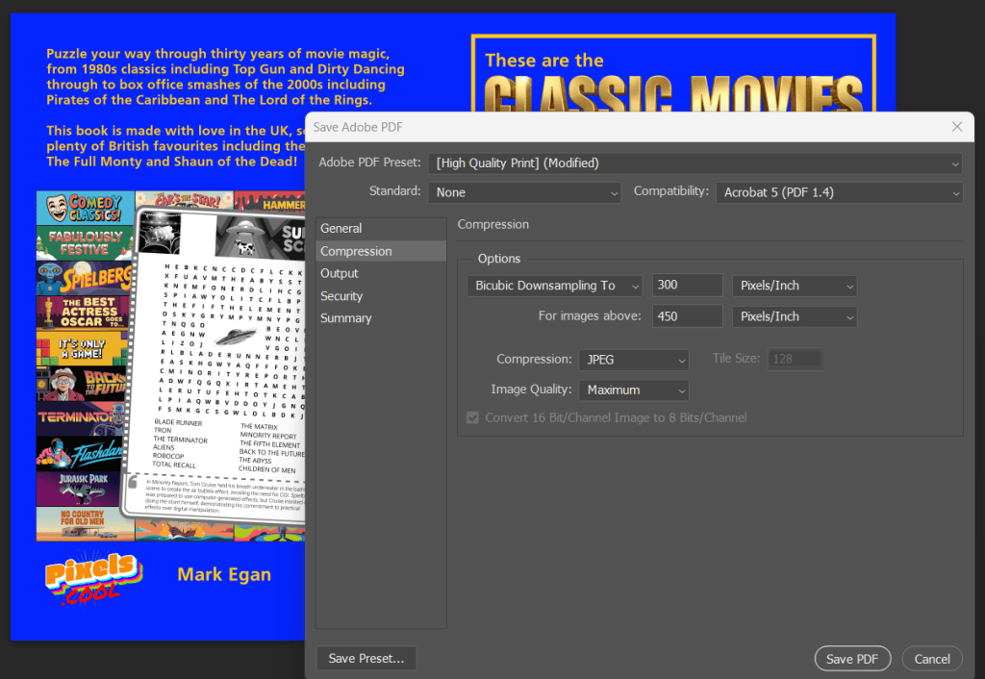985x679 pixels.
Task: Select the Compression section
Action: 381,251
